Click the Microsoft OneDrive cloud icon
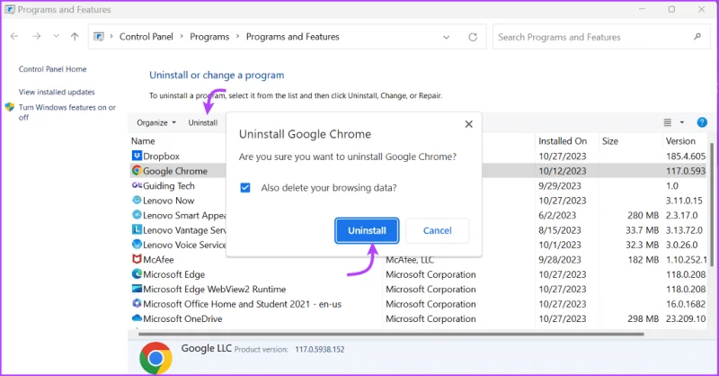The width and height of the screenshot is (719, 376). point(137,318)
